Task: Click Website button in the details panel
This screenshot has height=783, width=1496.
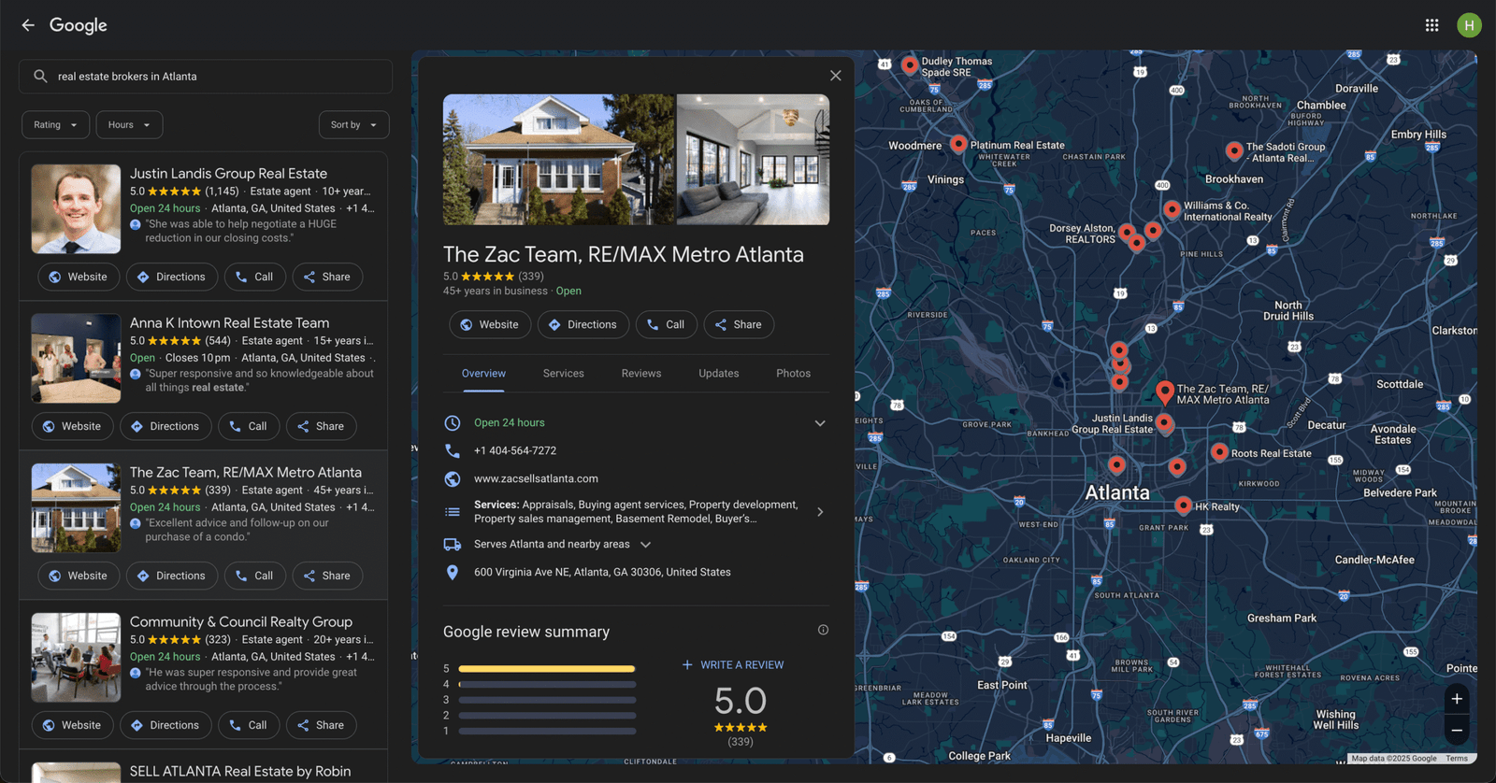Action: click(x=490, y=324)
